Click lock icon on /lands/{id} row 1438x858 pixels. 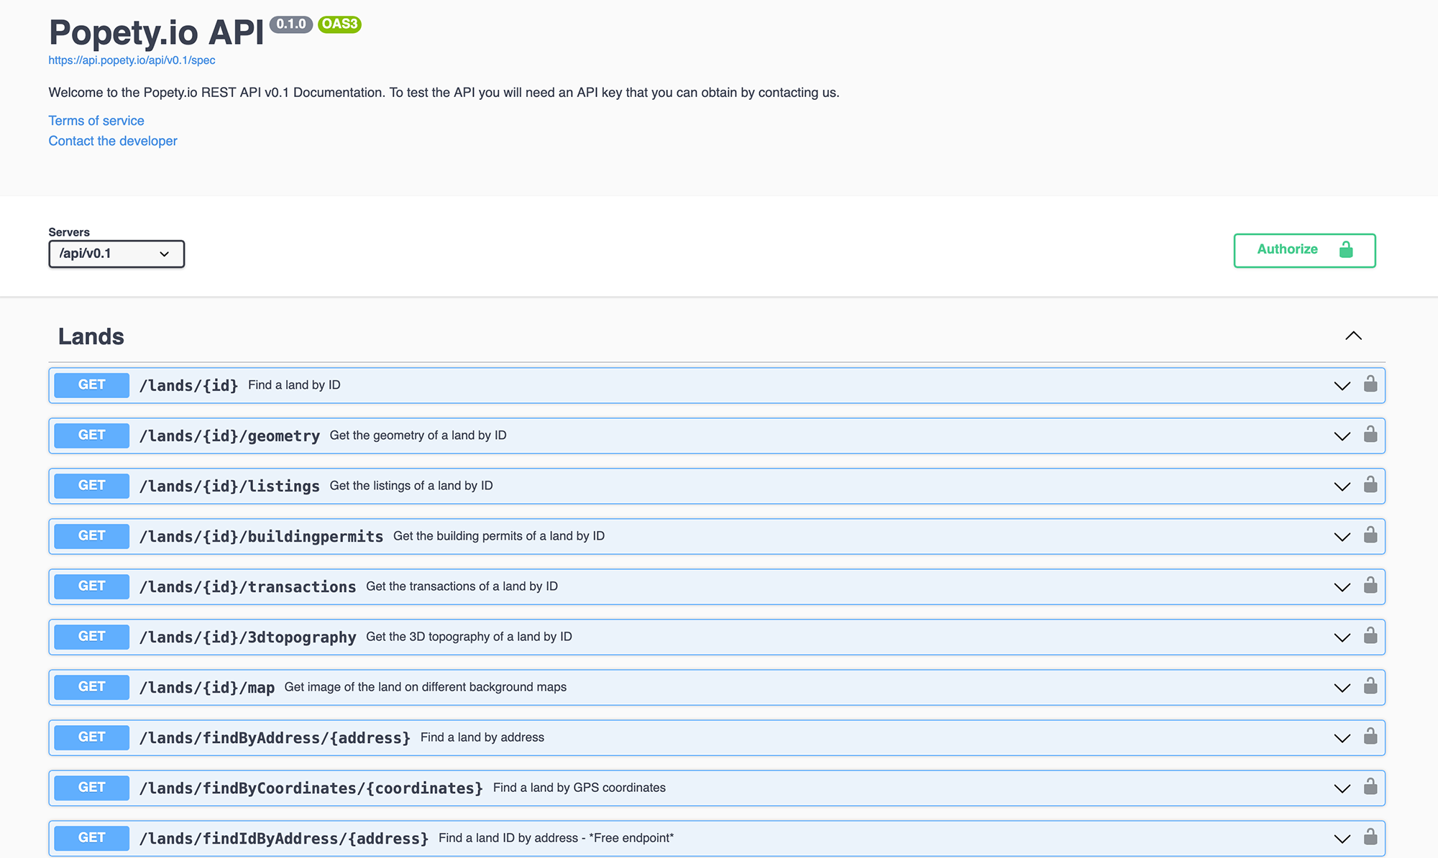pos(1370,384)
